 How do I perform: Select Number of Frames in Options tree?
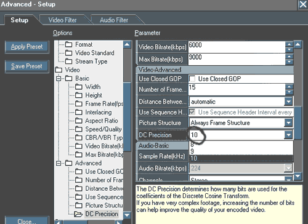(x=104, y=180)
